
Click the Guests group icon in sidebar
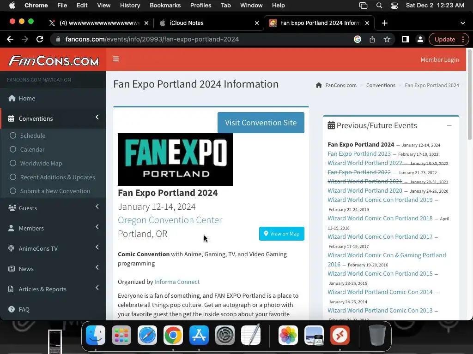pos(12,208)
